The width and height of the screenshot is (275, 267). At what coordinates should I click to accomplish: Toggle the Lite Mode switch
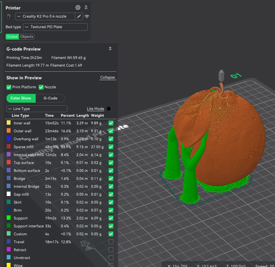(x=111, y=109)
